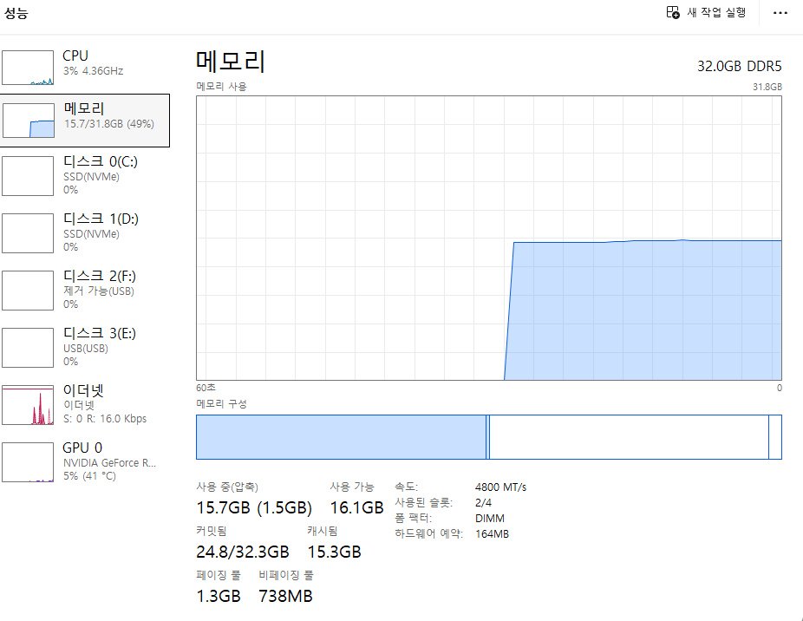803x621 pixels.
Task: Click the 31.8GB graph maximum label
Action: click(x=767, y=87)
